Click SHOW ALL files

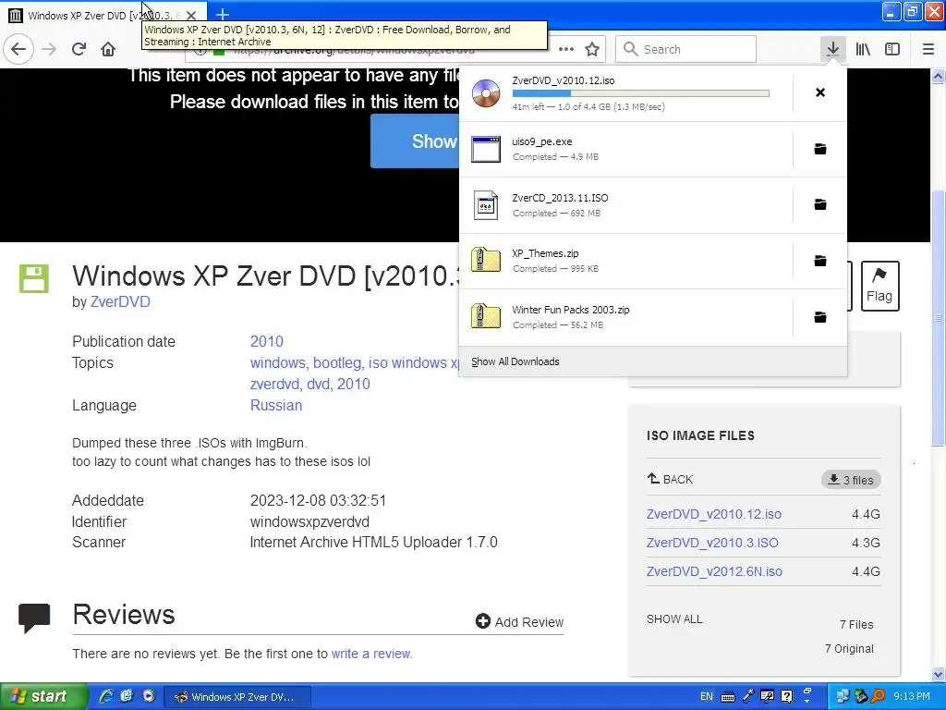pyautogui.click(x=674, y=619)
